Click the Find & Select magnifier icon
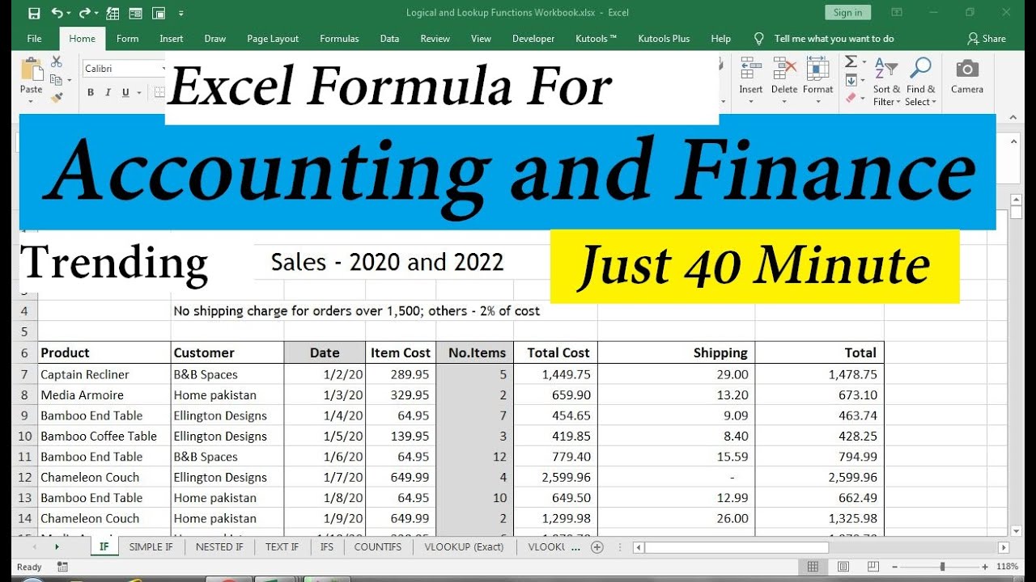1036x582 pixels. (920, 69)
